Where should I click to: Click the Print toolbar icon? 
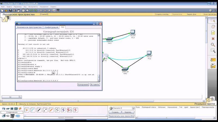(x=14, y=10)
